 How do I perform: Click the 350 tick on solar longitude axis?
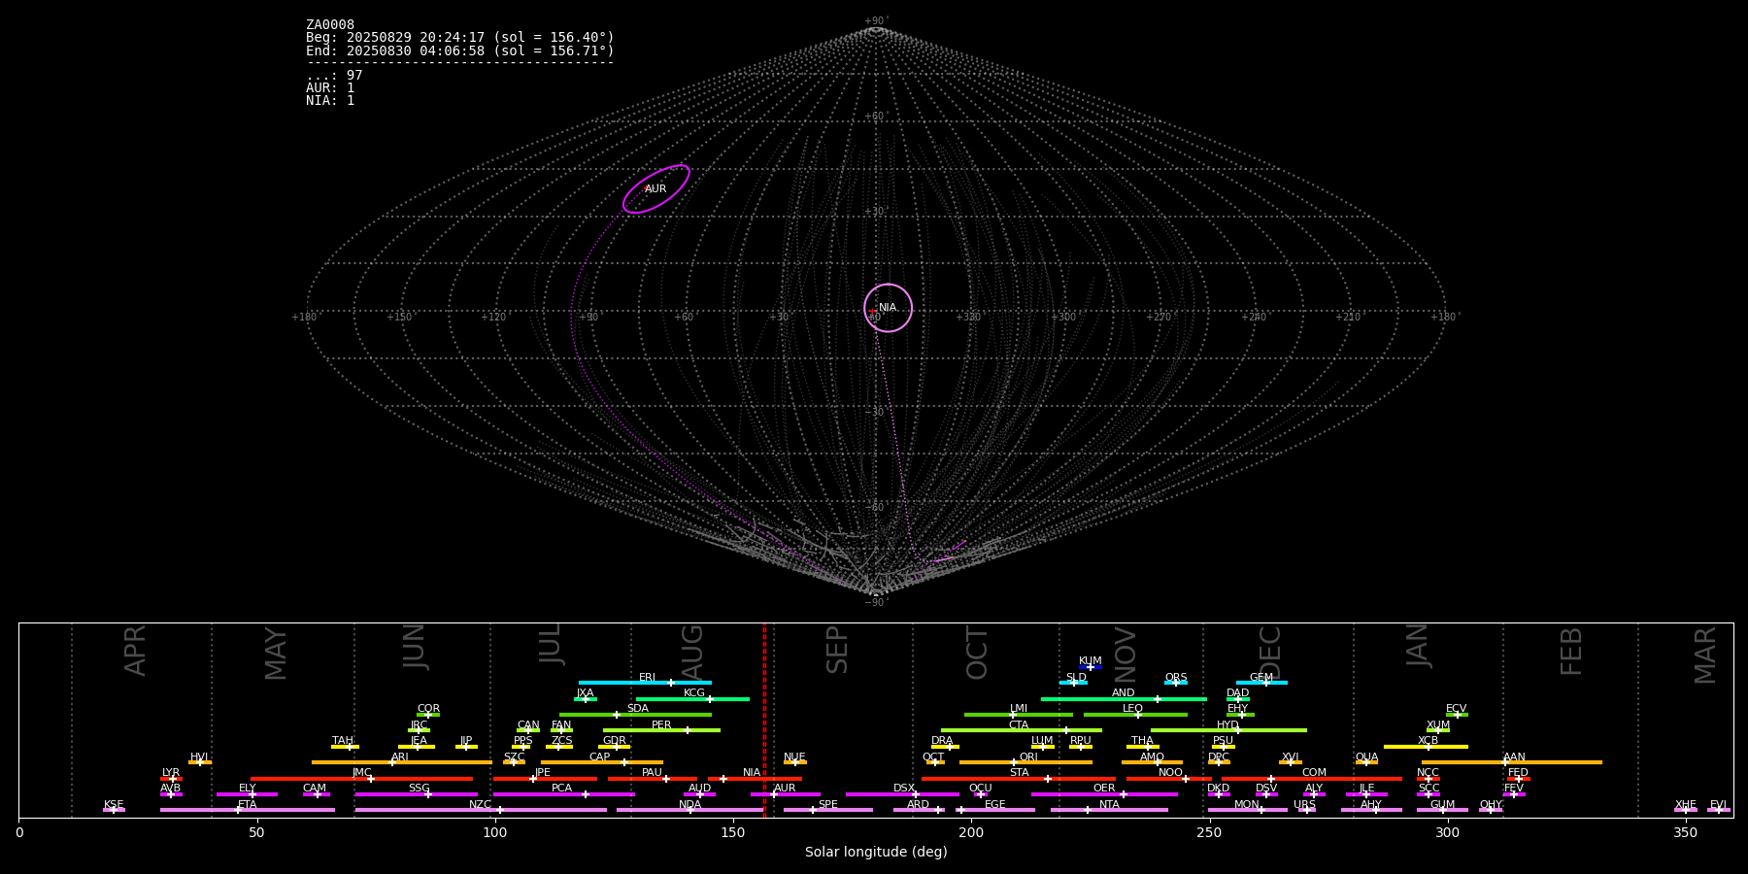pos(1685,831)
